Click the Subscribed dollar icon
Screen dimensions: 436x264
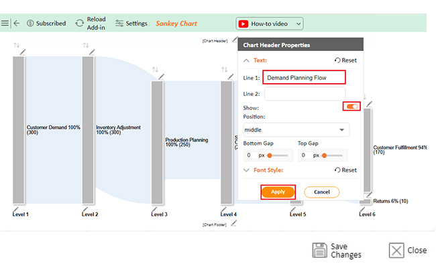pos(30,23)
